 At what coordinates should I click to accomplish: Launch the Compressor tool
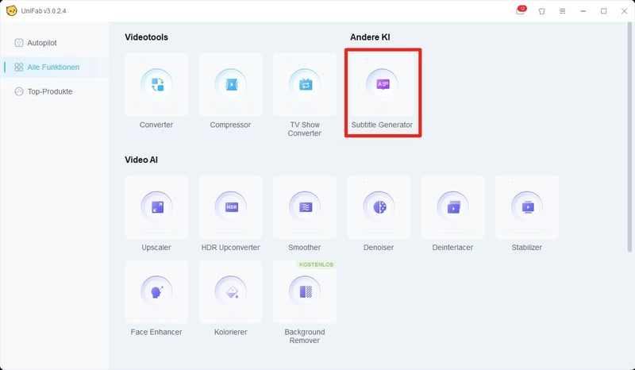230,85
